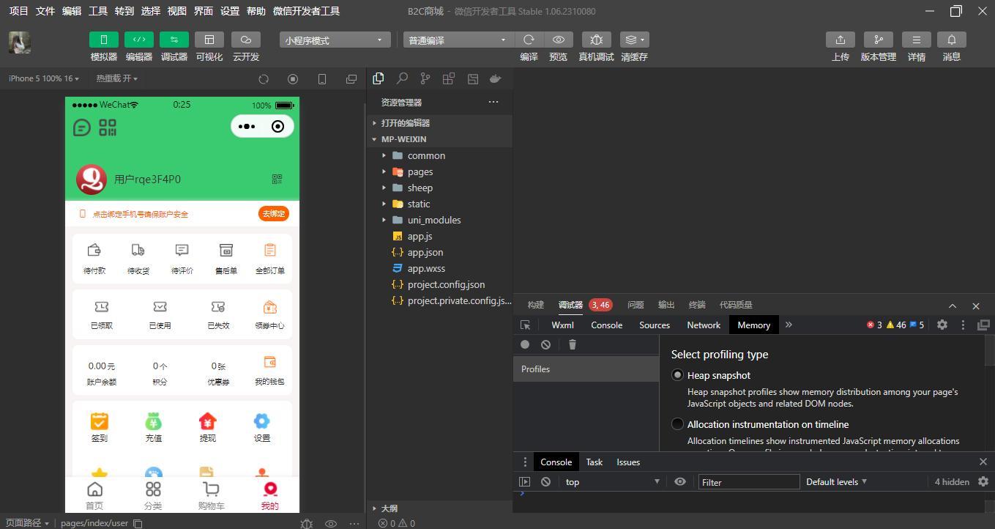The image size is (995, 529).
Task: Click the simulator refresh icon
Action: tap(264, 78)
